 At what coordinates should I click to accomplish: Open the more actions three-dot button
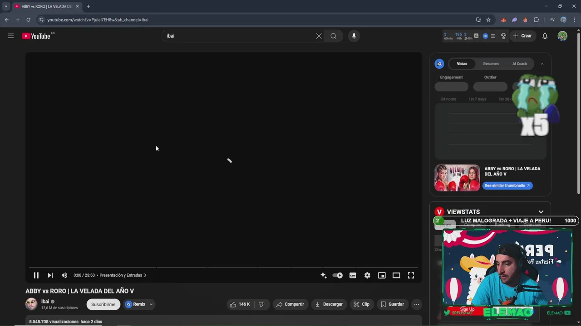click(x=416, y=304)
